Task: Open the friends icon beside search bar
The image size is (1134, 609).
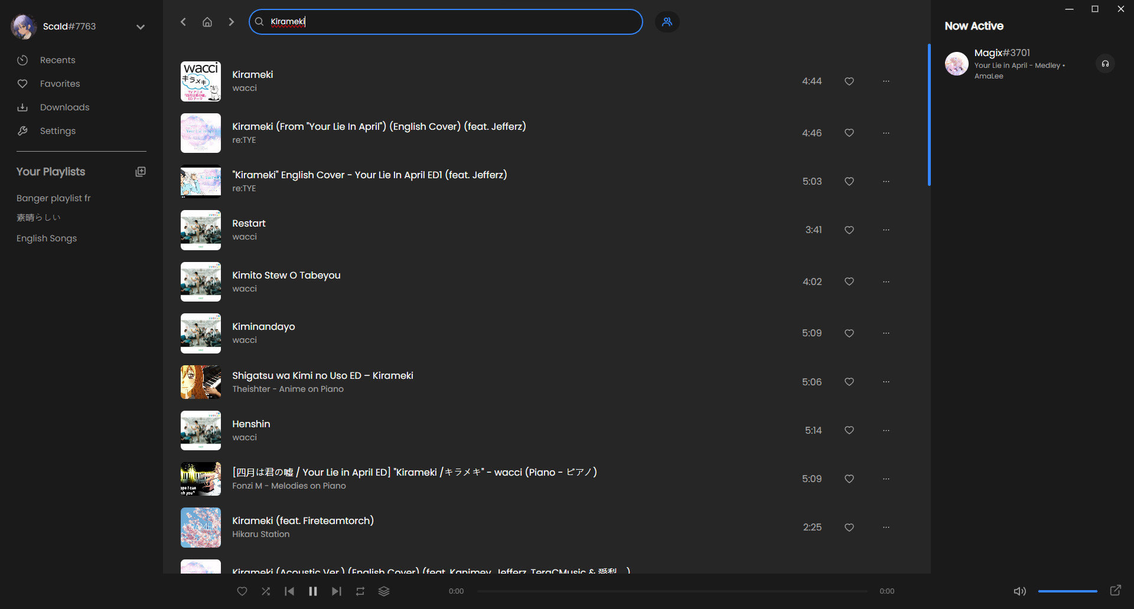Action: click(x=667, y=22)
